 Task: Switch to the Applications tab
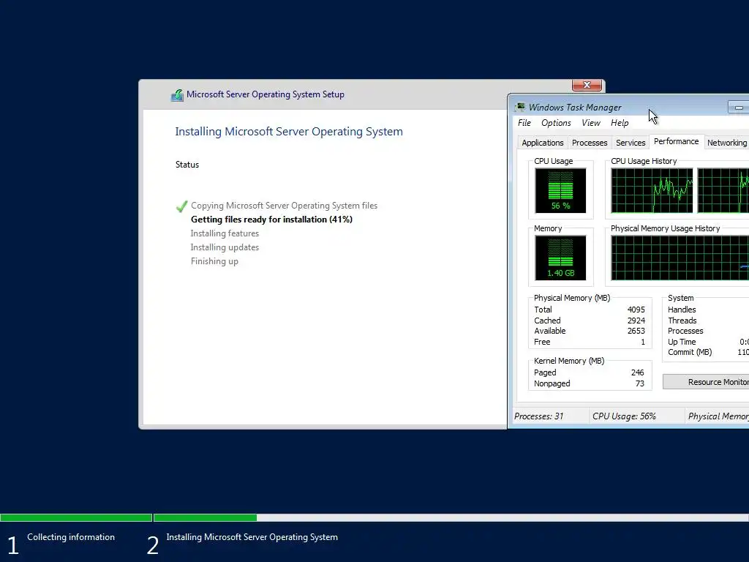[x=542, y=143]
